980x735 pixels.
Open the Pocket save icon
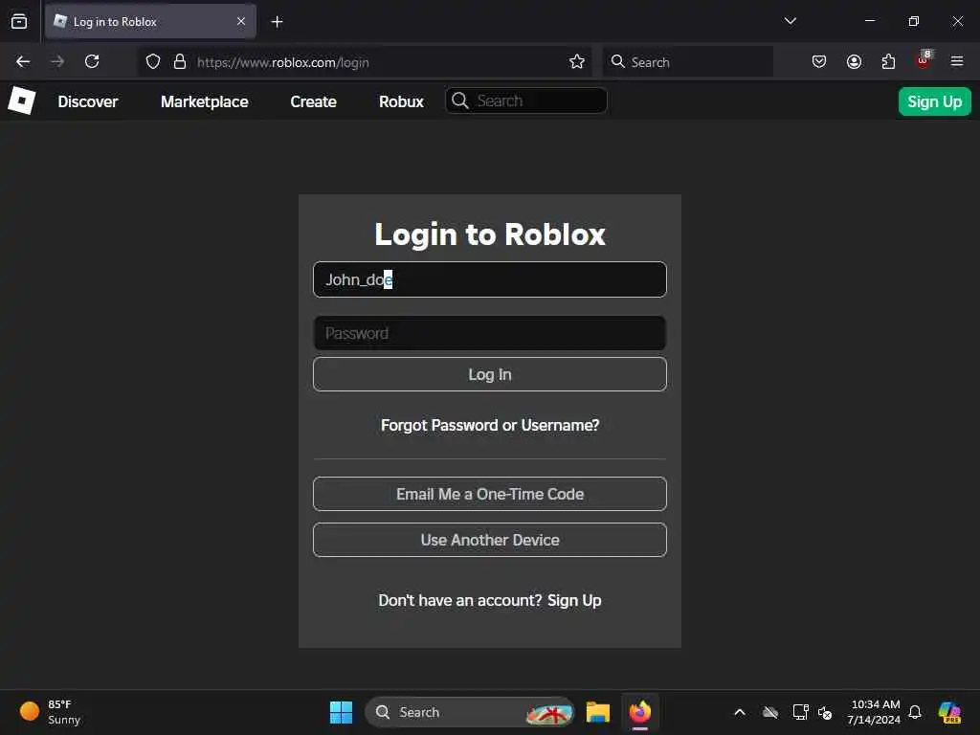point(819,61)
